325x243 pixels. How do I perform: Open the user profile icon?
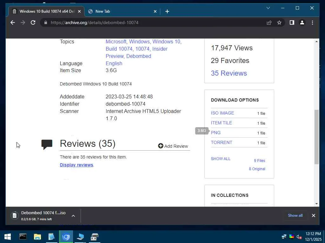[x=302, y=22]
